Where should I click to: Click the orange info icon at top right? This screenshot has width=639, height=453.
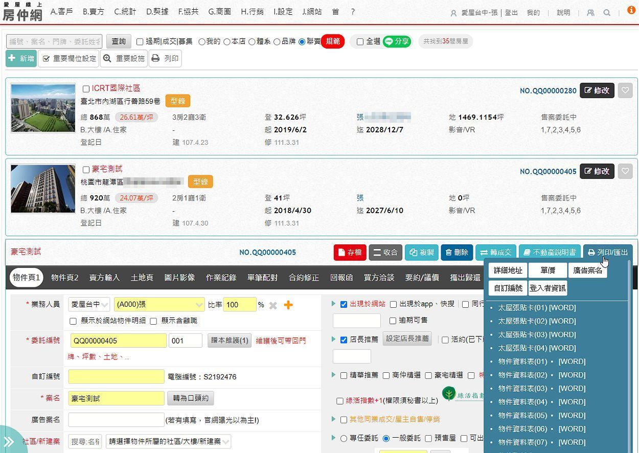tap(631, 10)
